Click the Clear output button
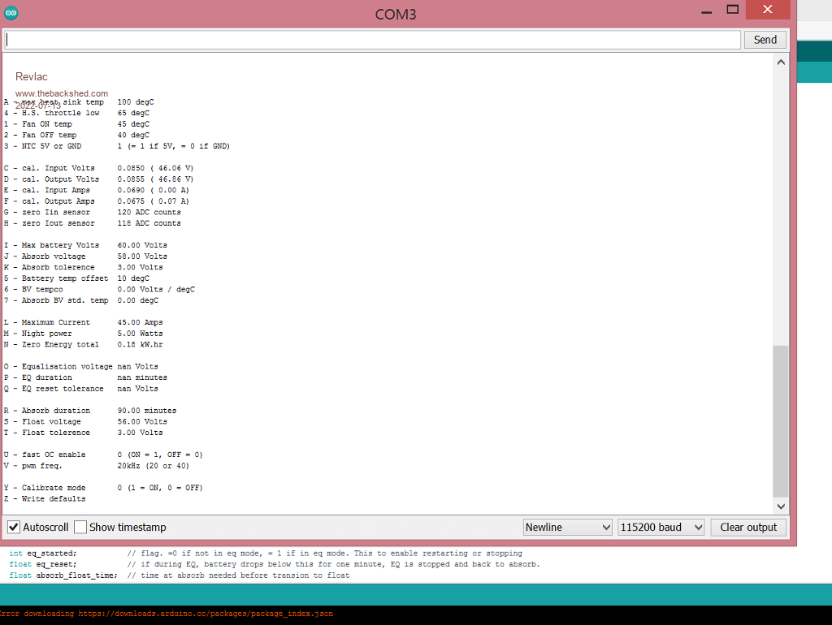832x625 pixels. (x=748, y=528)
